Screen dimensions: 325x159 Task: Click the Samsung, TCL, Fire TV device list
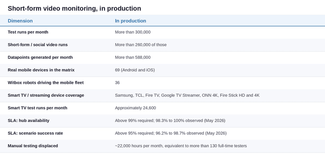click(x=187, y=95)
